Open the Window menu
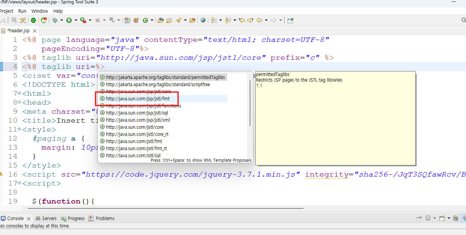 pyautogui.click(x=40, y=11)
